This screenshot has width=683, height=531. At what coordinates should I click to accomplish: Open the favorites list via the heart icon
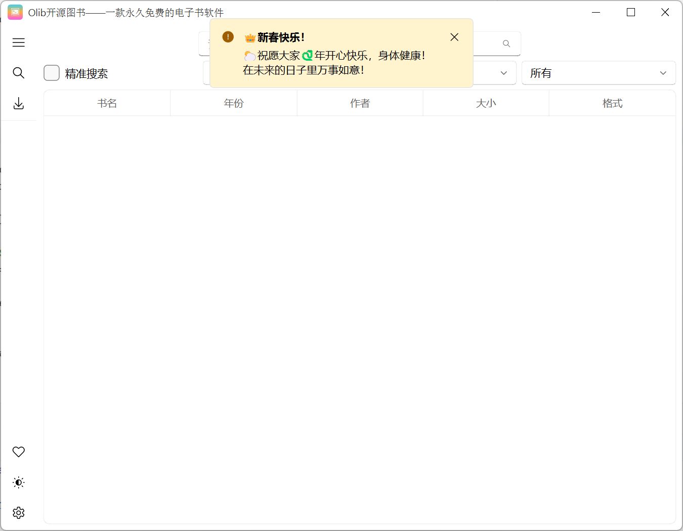click(x=19, y=452)
